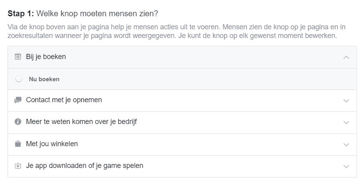Choose the Met jou winkelen option

click(182, 145)
